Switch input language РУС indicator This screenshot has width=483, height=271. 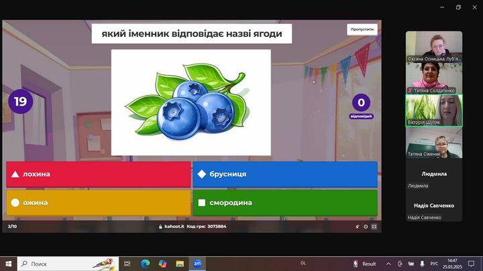pyautogui.click(x=434, y=264)
